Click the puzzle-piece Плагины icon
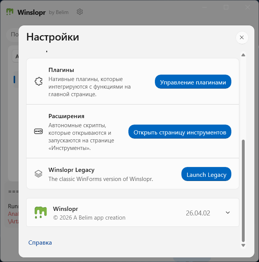 pyautogui.click(x=38, y=81)
